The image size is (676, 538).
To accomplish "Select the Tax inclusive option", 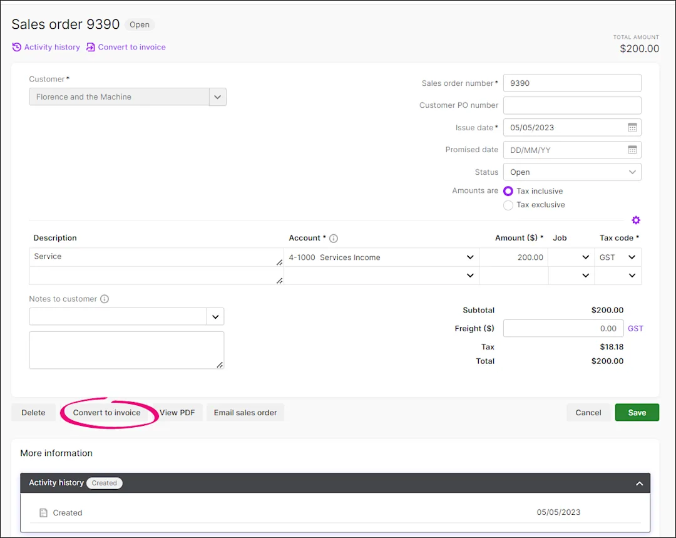I will 508,190.
